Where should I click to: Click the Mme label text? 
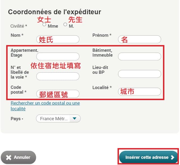53,26
